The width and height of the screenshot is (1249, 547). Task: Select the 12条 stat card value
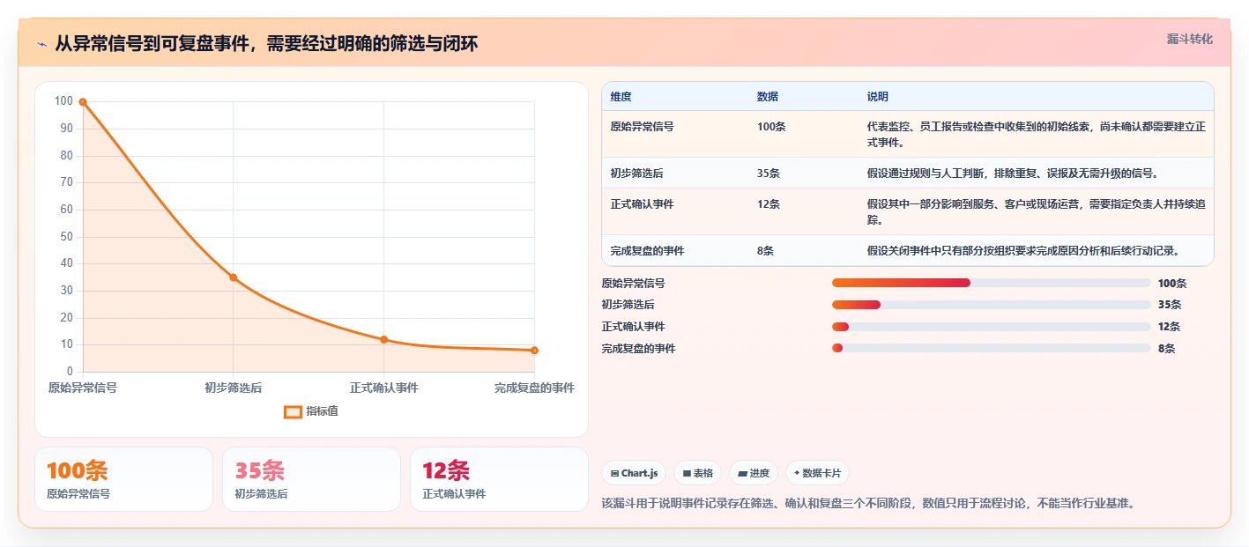446,471
